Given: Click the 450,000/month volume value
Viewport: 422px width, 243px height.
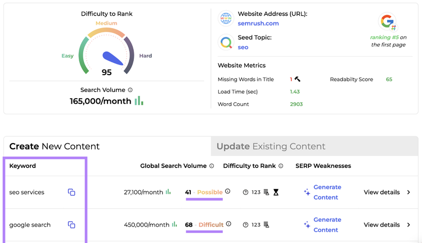Looking at the screenshot, I should pyautogui.click(x=147, y=224).
